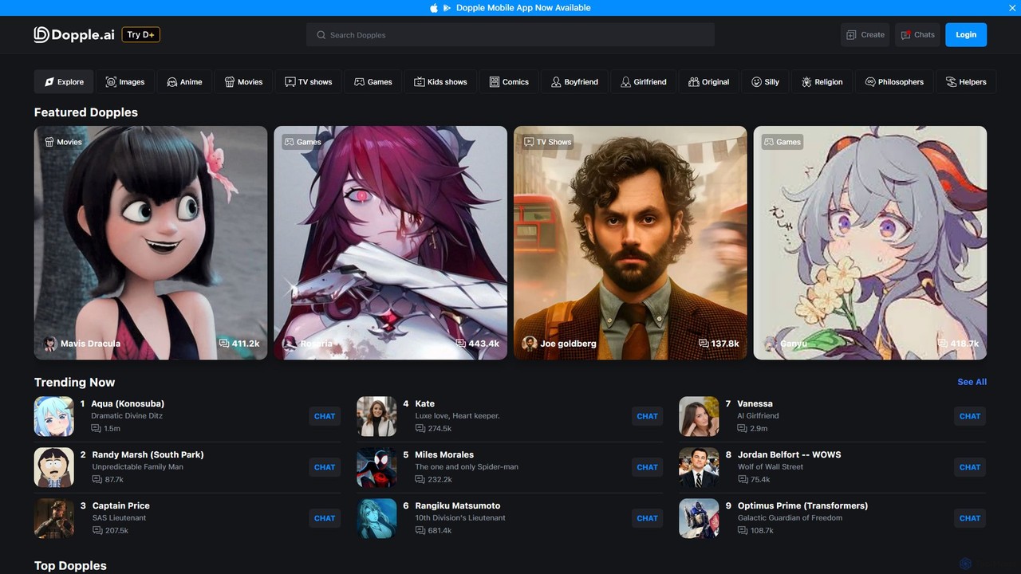Click Joe goldberg's small avatar icon
Image resolution: width=1021 pixels, height=574 pixels.
point(530,344)
